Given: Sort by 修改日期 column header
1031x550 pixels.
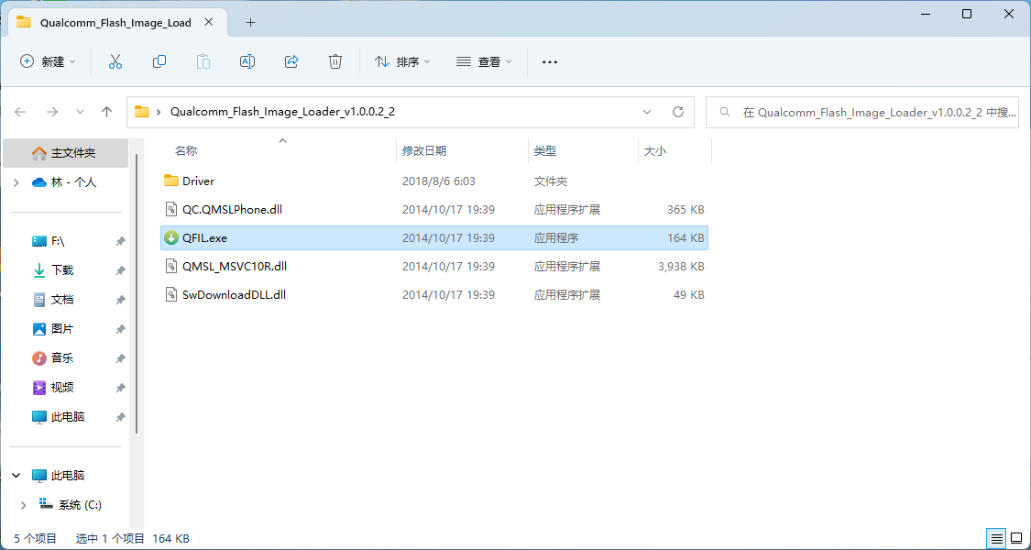Looking at the screenshot, I should click(x=424, y=151).
